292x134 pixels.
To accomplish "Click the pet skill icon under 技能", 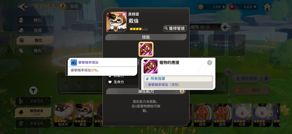I will click(x=146, y=49).
